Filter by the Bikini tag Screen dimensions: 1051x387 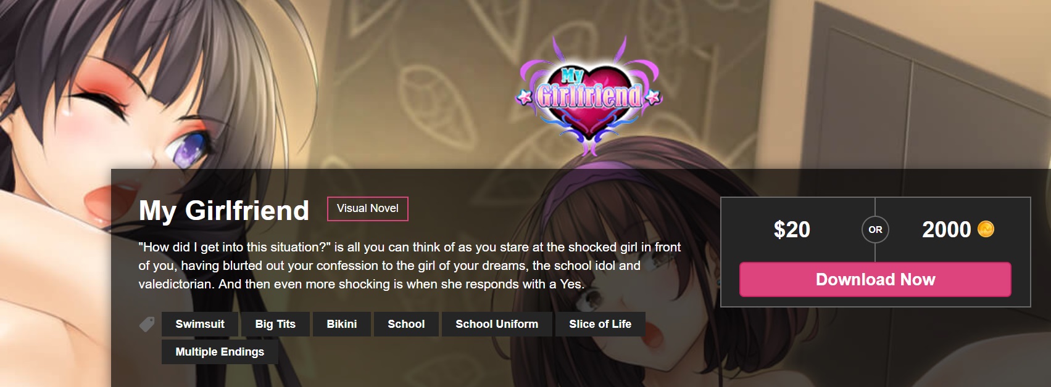342,324
